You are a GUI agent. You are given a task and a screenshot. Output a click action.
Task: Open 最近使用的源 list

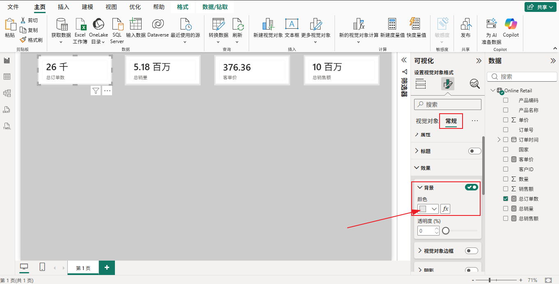[x=186, y=31]
